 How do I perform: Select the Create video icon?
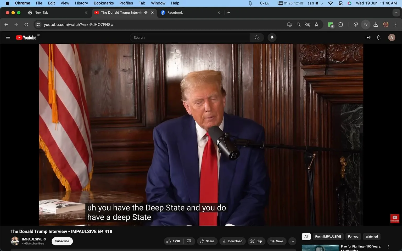[x=368, y=37]
